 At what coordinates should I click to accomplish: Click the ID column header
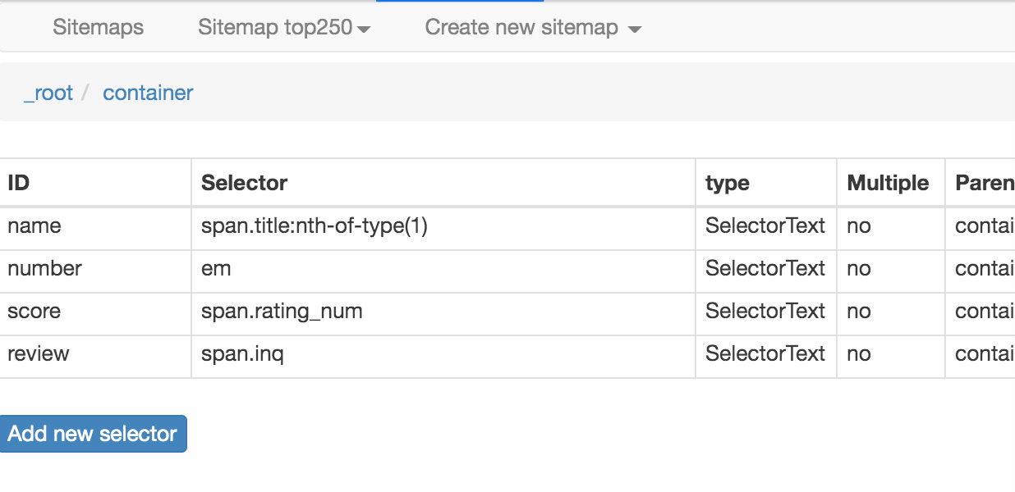(18, 182)
